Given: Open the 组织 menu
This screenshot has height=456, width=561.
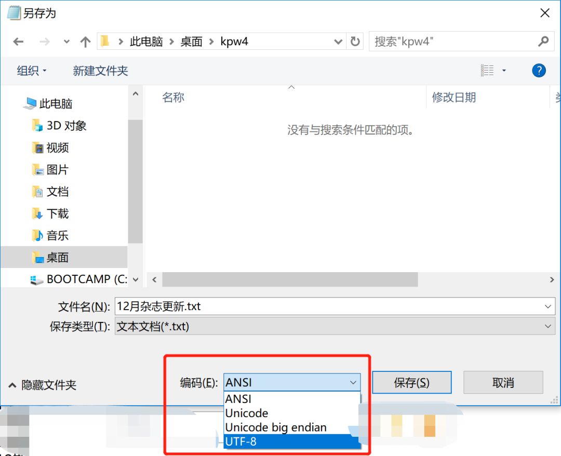Looking at the screenshot, I should click(32, 71).
